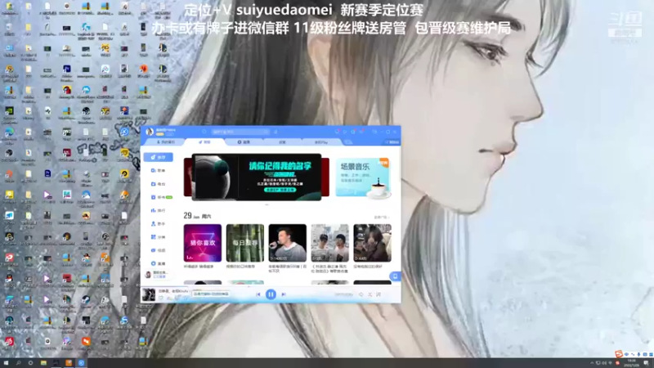Open the 歌手 artists sidebar item
This screenshot has width=654, height=368.
pyautogui.click(x=158, y=224)
